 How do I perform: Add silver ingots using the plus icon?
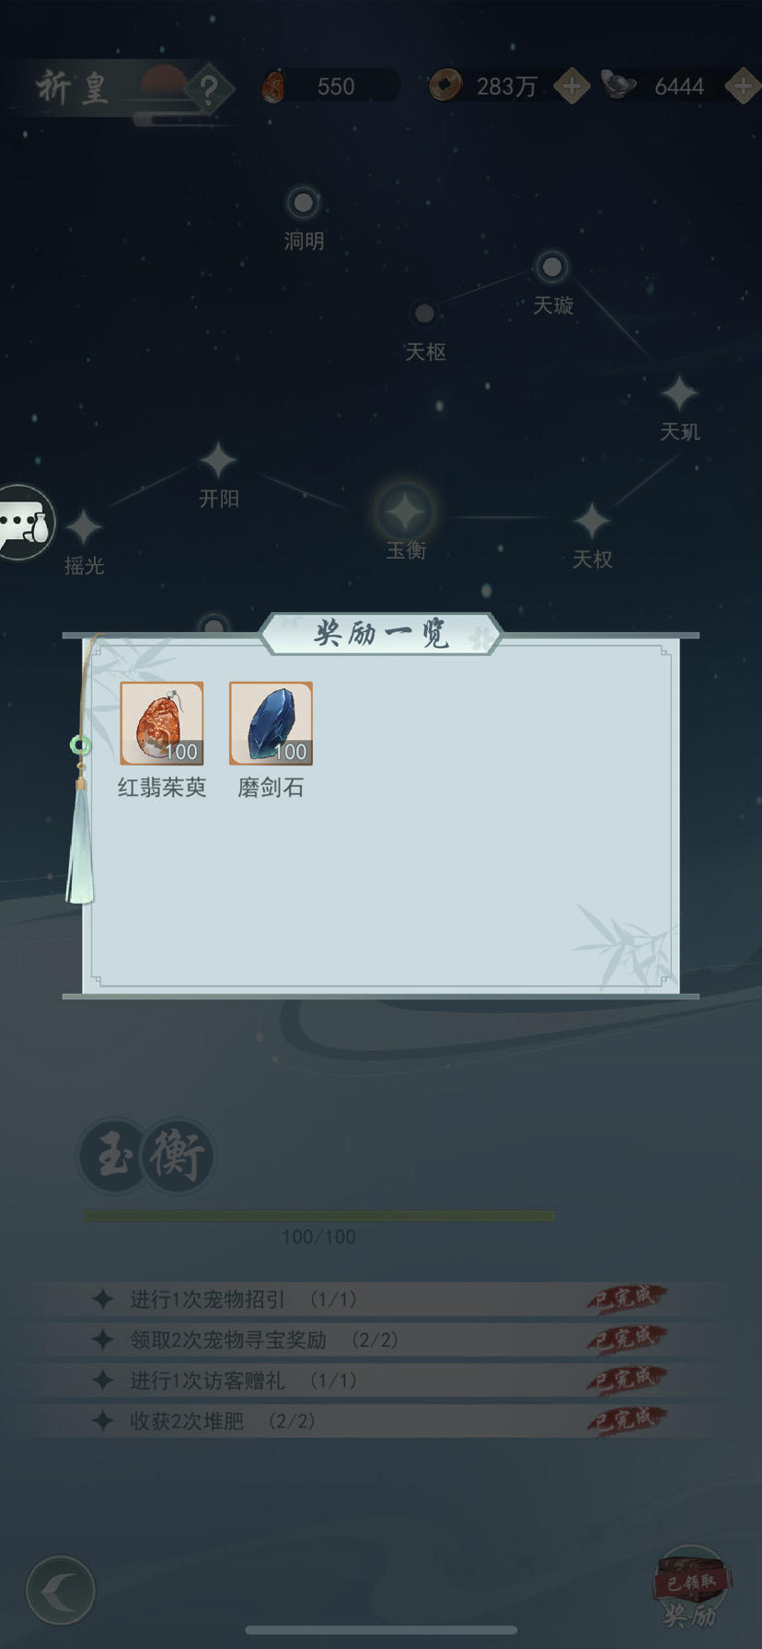tap(743, 86)
